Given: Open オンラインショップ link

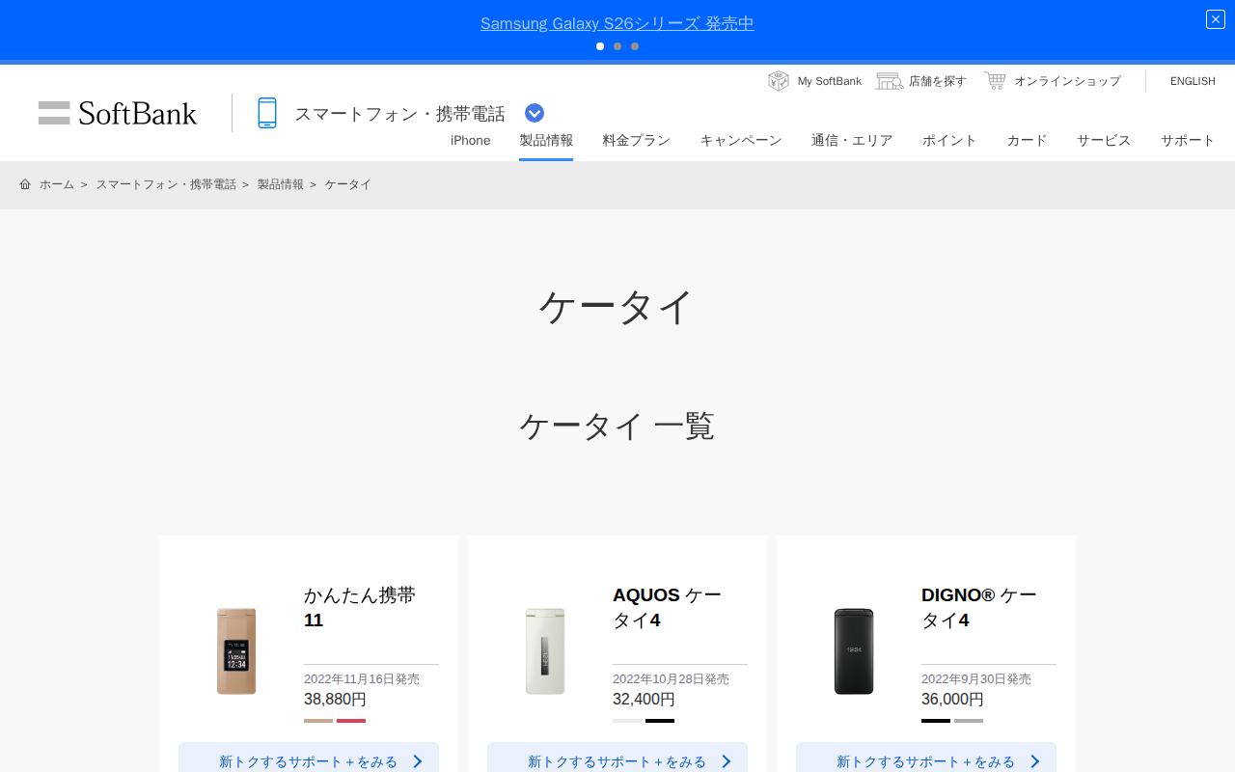Looking at the screenshot, I should (x=1067, y=81).
